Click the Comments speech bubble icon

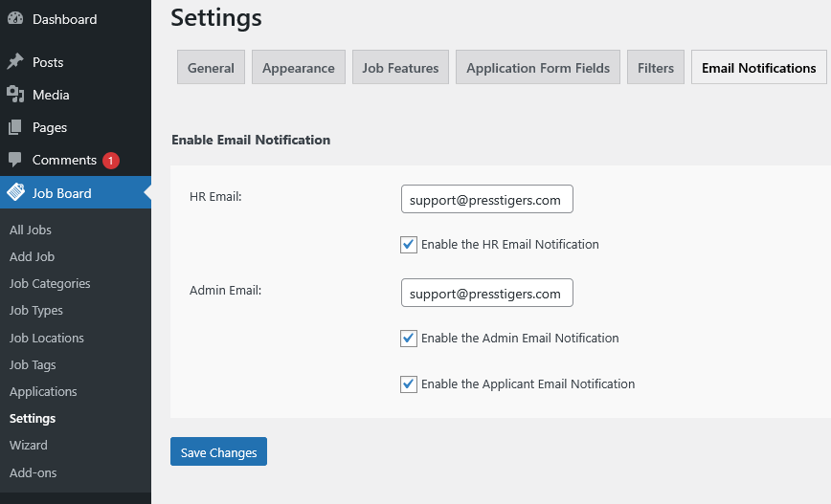(15, 160)
